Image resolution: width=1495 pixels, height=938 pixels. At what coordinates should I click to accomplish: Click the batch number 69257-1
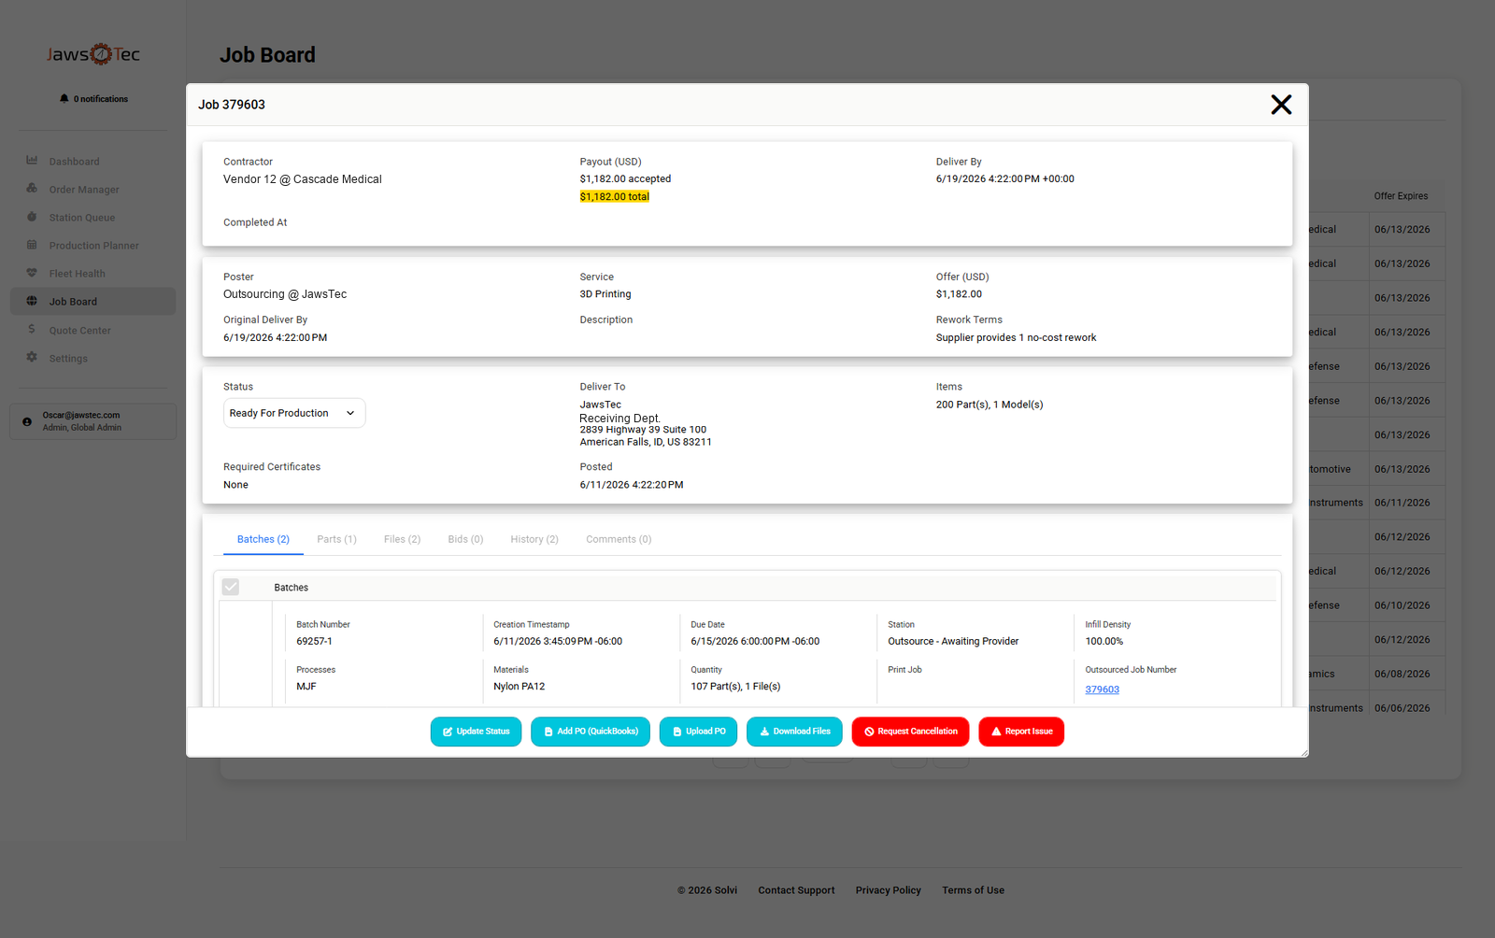coord(314,641)
